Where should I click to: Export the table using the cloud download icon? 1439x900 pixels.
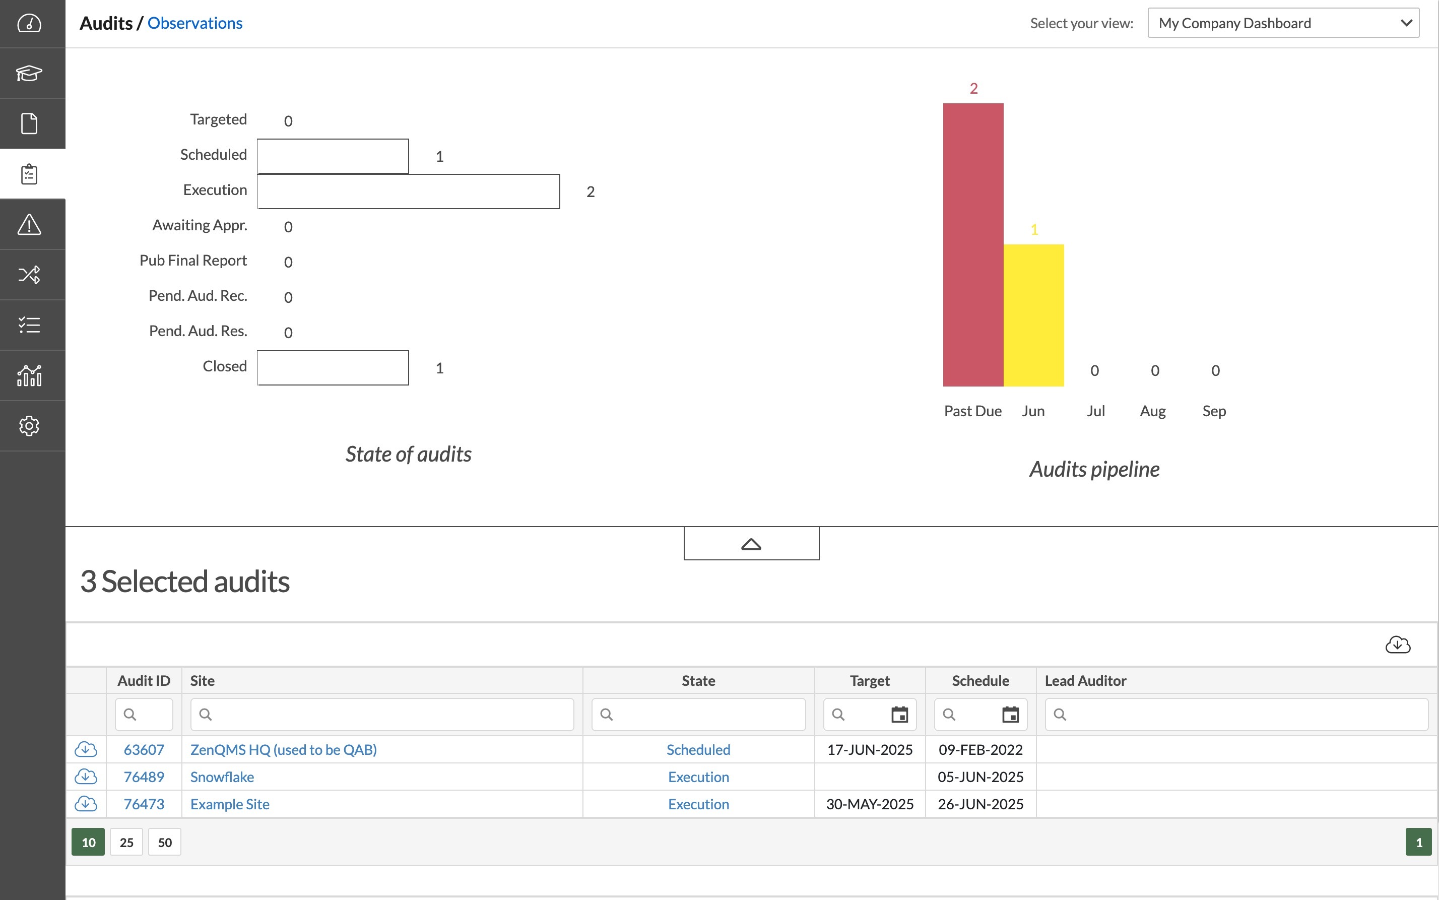1398,644
